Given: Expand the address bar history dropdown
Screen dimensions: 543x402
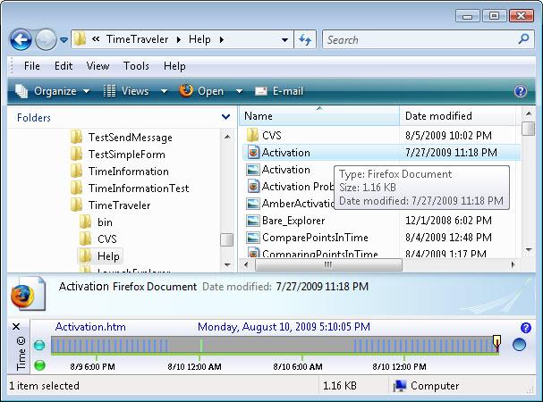Looking at the screenshot, I should 284,40.
